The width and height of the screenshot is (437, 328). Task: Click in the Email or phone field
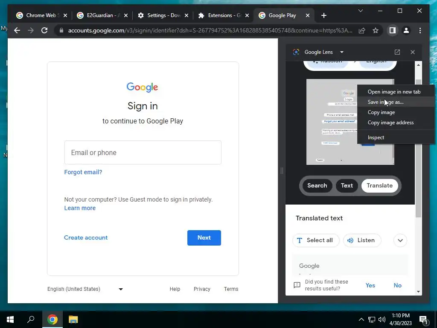click(143, 152)
